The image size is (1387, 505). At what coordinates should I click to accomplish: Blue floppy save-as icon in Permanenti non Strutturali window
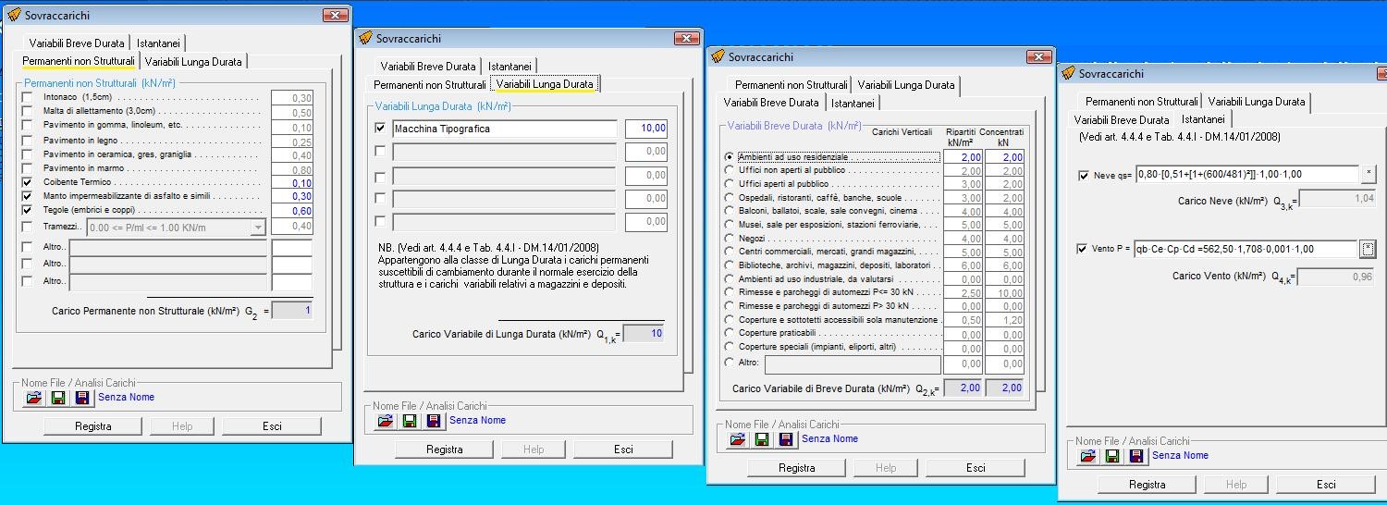82,398
